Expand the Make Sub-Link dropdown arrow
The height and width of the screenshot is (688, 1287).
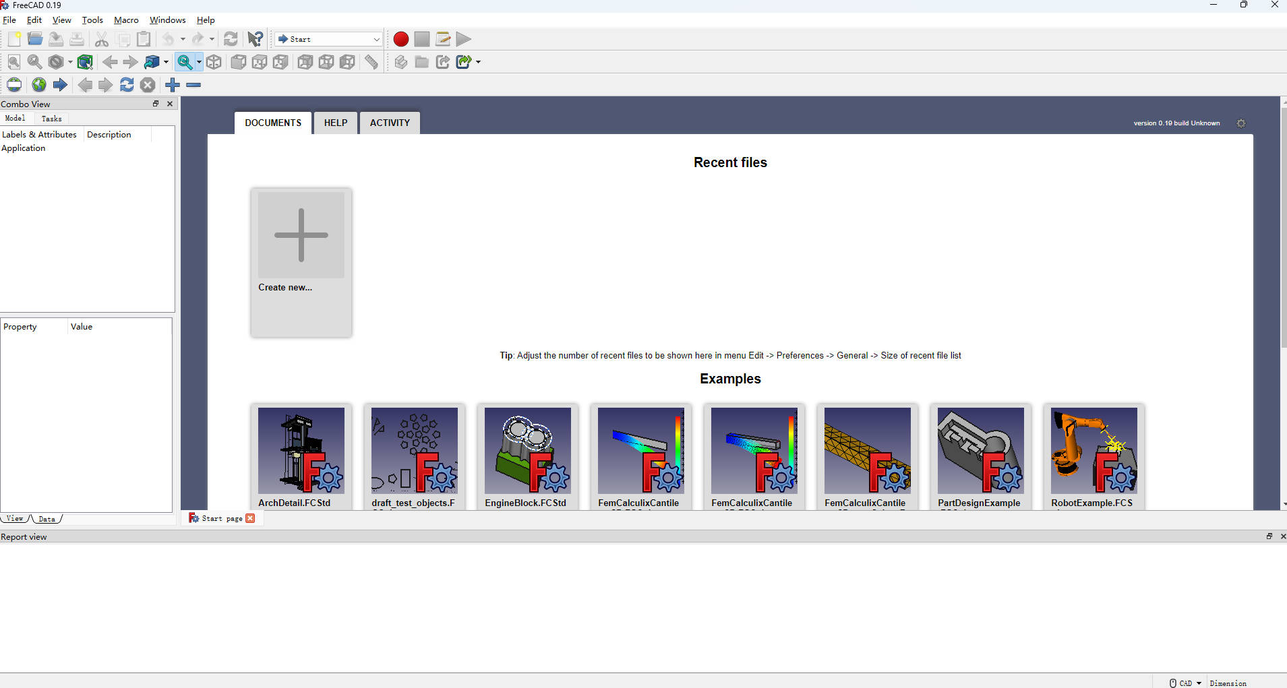coord(478,62)
